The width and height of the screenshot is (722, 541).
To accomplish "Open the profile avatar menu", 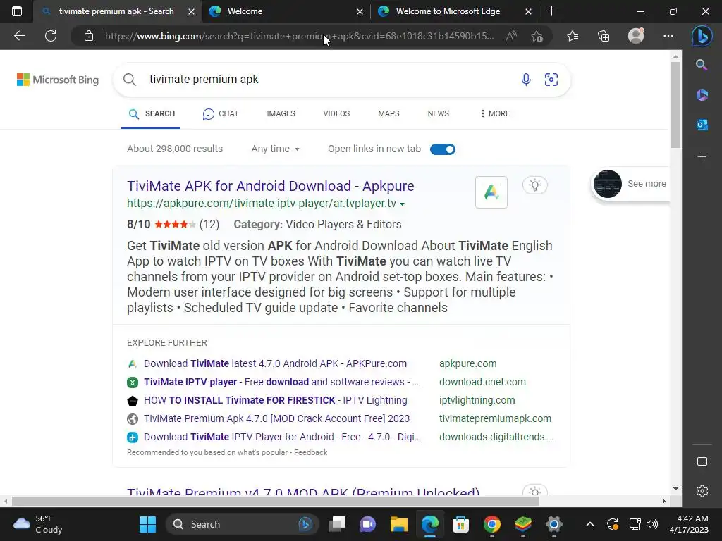I will point(636,35).
